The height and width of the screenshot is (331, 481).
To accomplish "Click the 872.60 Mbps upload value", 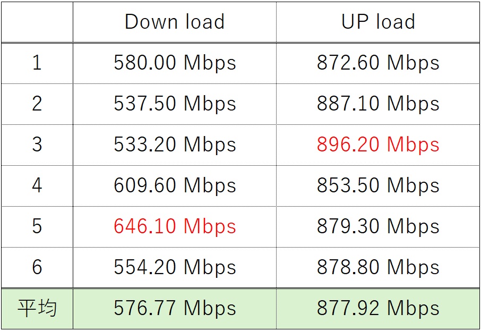I will [378, 63].
